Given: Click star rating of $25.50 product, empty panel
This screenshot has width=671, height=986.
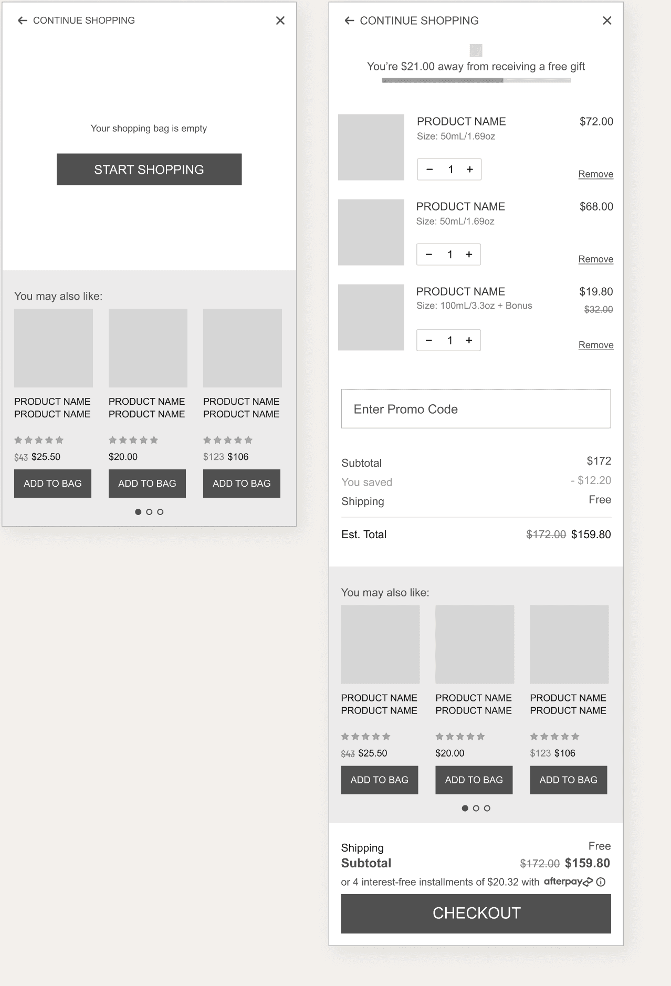Looking at the screenshot, I should 39,440.
